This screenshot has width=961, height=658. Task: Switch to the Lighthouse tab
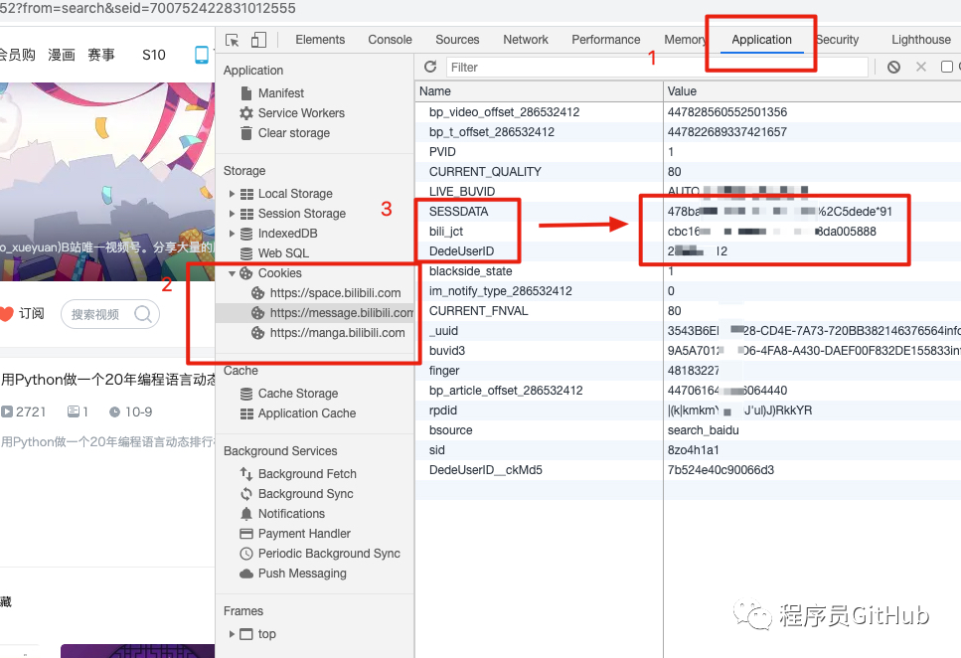coord(921,40)
